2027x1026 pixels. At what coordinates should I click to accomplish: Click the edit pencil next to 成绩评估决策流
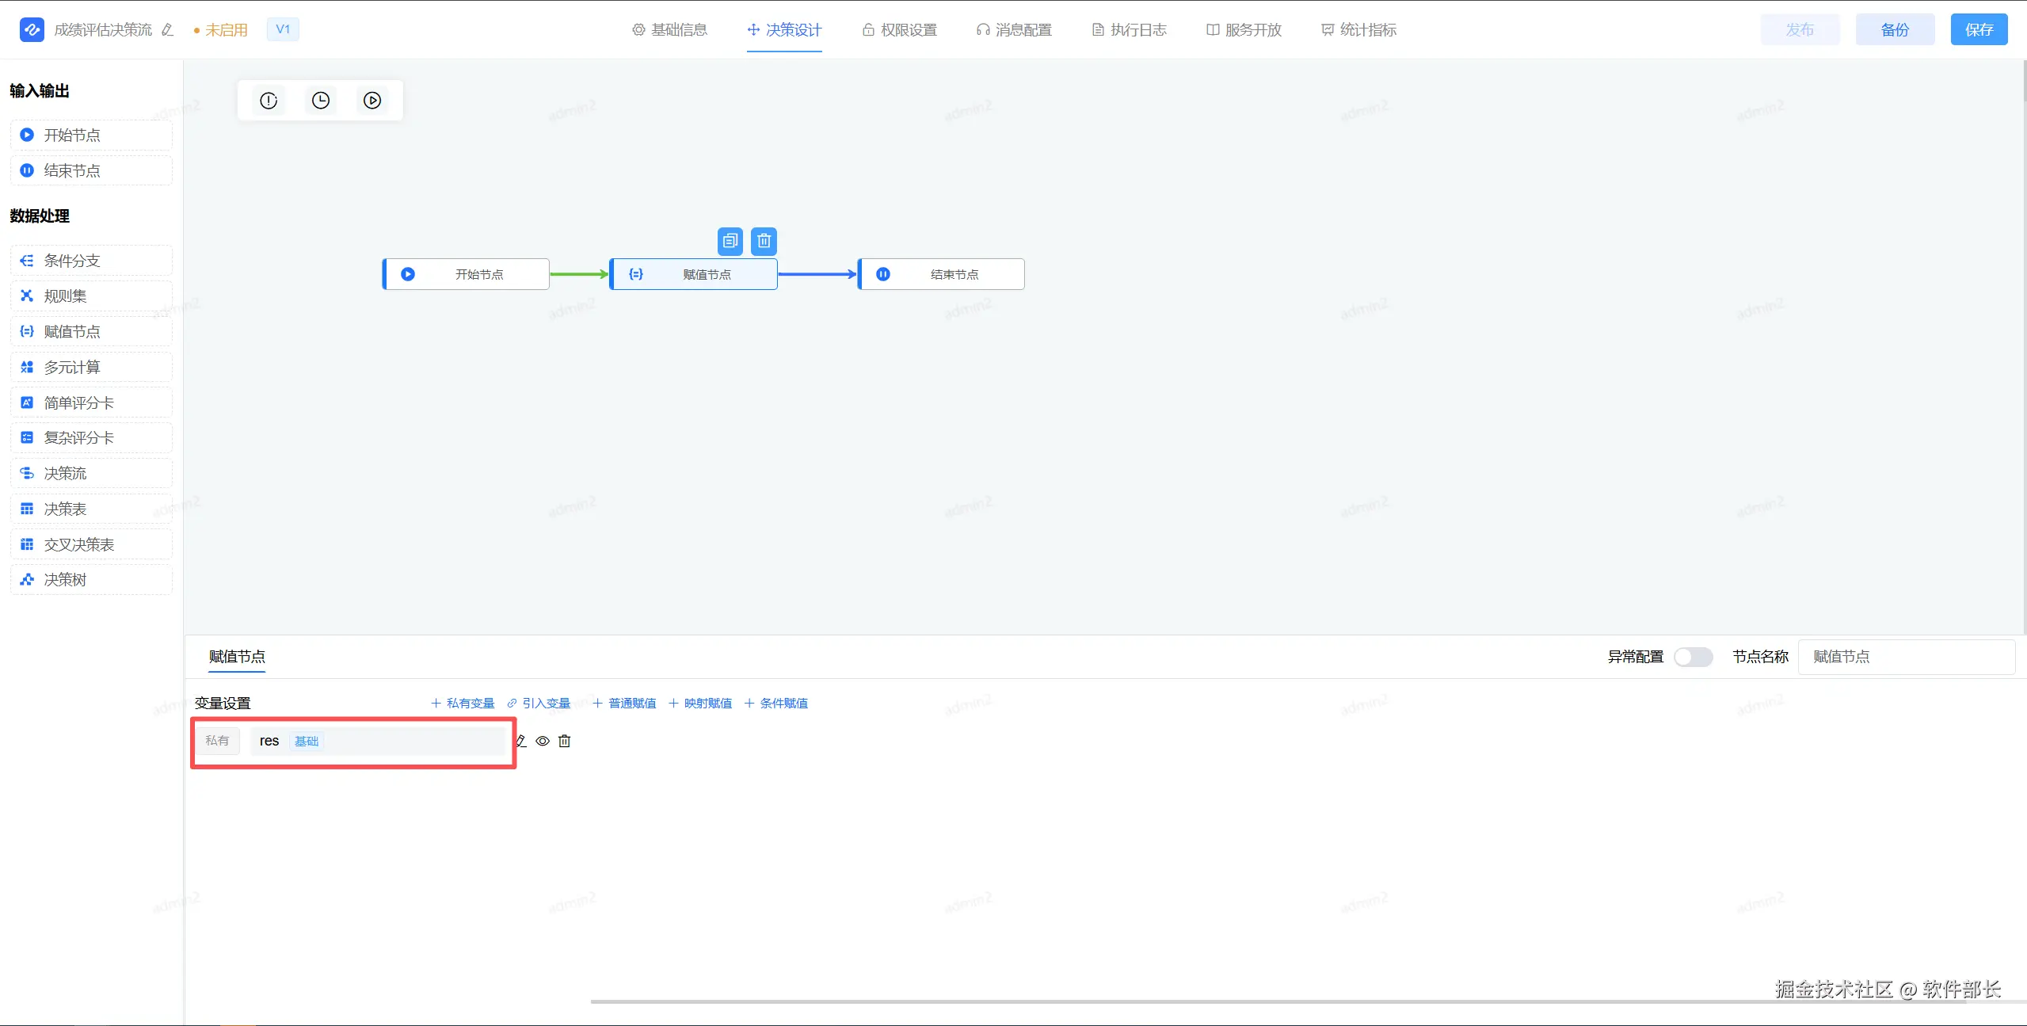(x=167, y=30)
